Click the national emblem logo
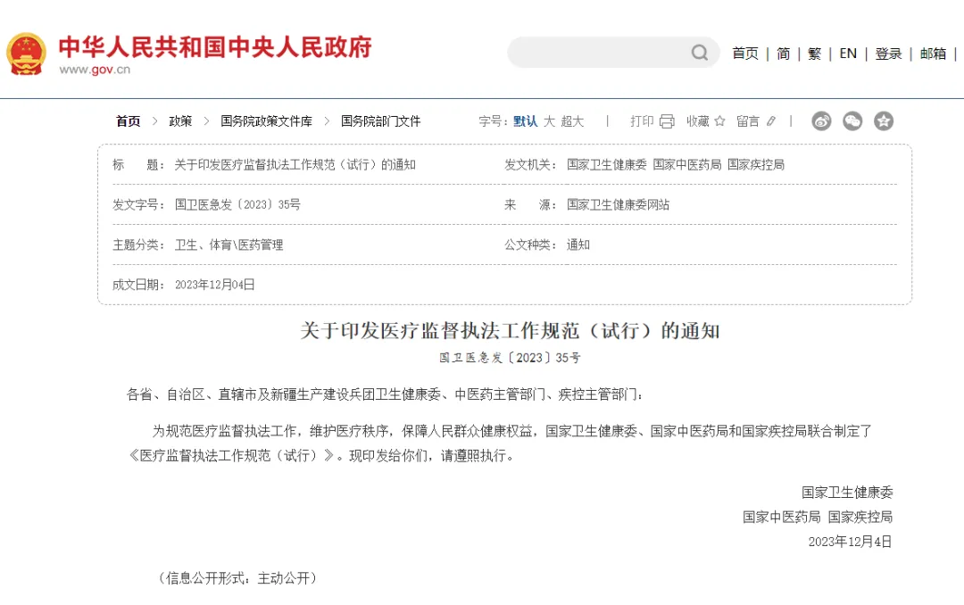This screenshot has height=605, width=964. [x=27, y=53]
